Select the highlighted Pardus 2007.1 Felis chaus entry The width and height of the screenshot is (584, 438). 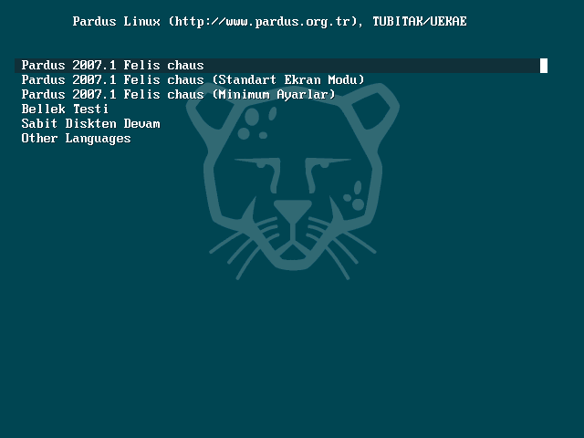click(281, 66)
